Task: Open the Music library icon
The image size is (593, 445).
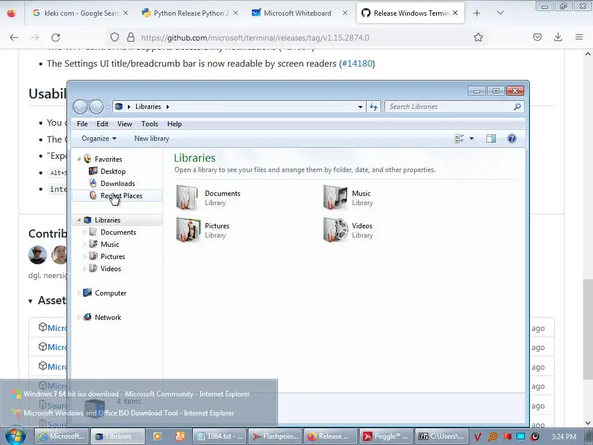Action: point(335,198)
